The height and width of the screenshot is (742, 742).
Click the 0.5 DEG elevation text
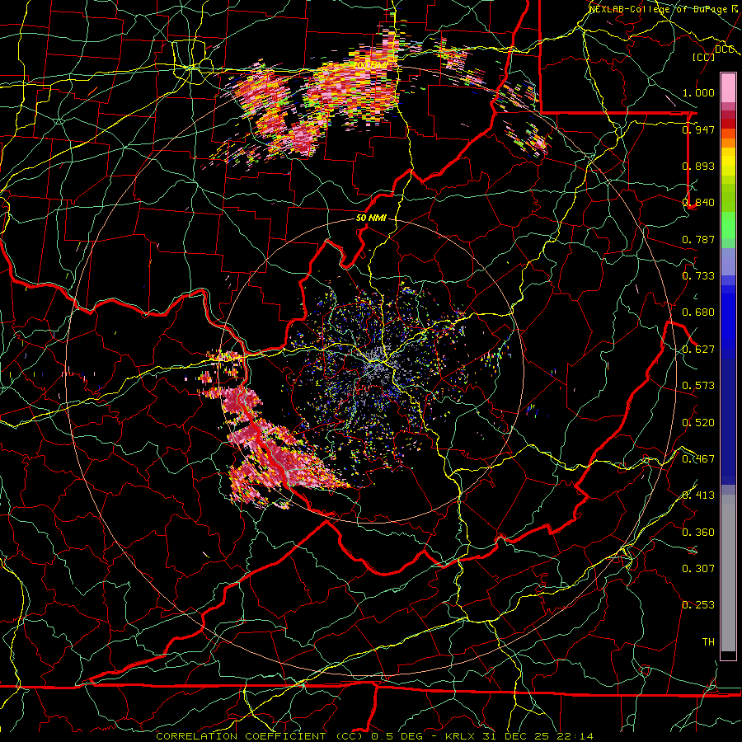(x=397, y=736)
